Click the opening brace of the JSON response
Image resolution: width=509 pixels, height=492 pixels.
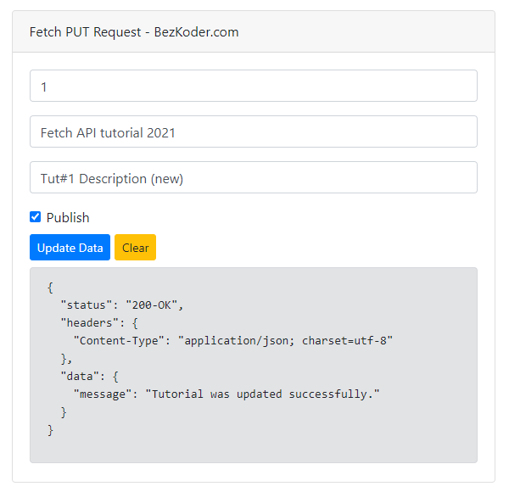[x=50, y=287]
